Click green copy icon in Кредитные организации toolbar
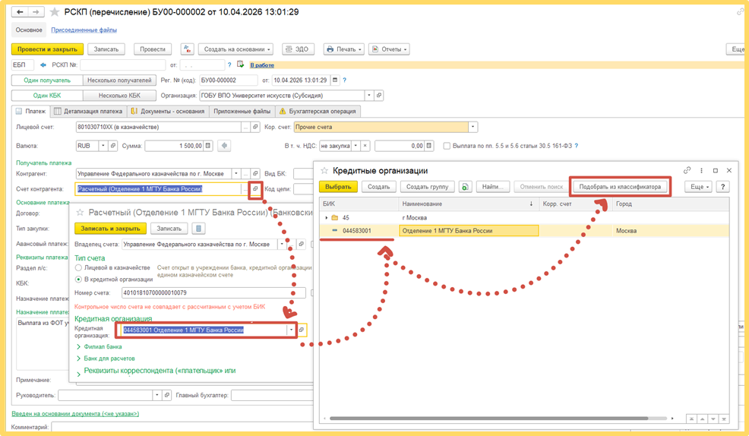Viewport: 749px width, 436px height. click(x=465, y=187)
